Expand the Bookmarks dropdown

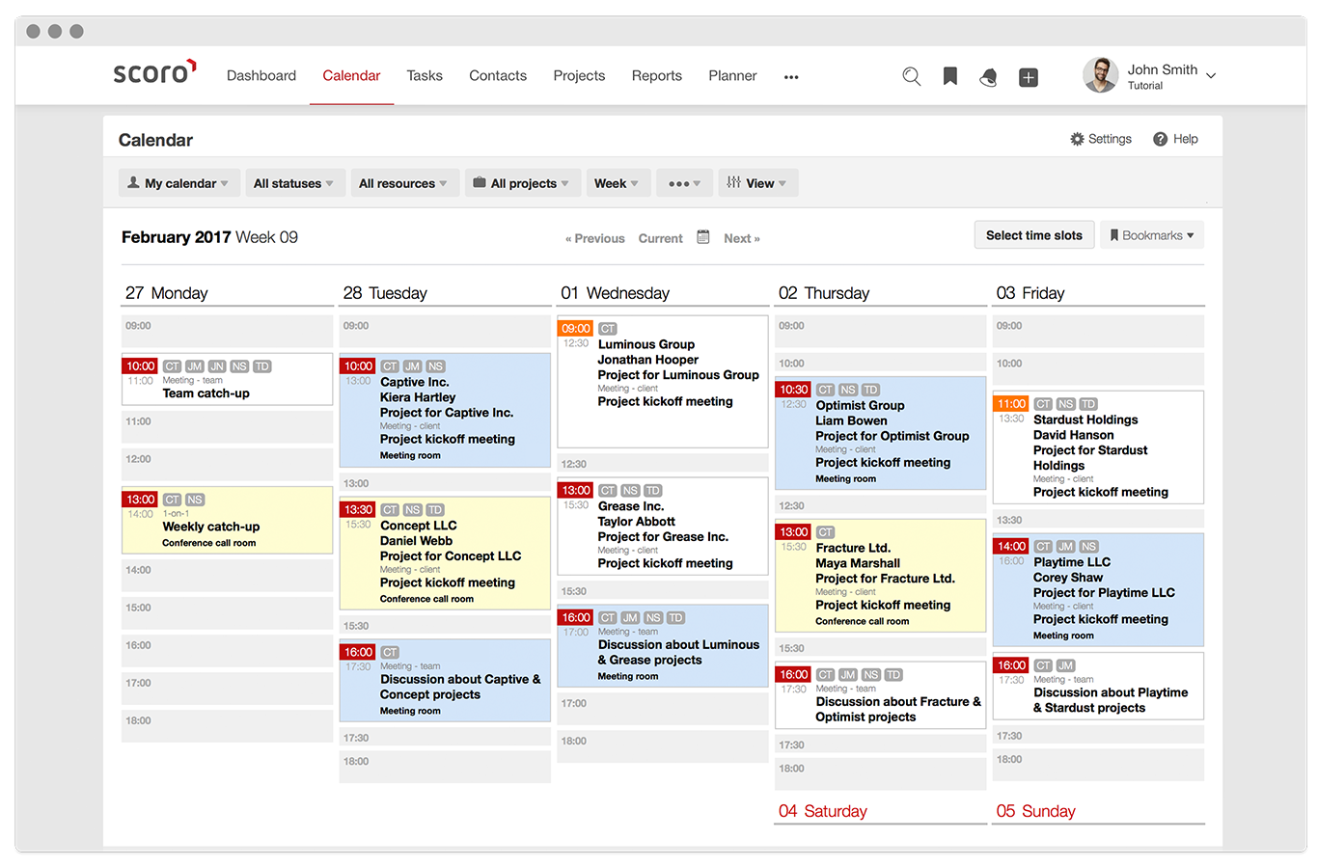(1152, 235)
